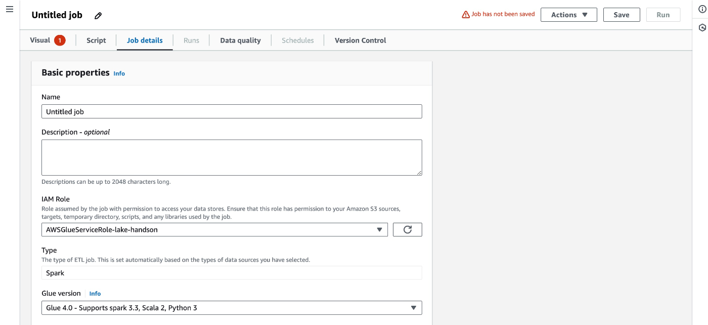This screenshot has height=325, width=708.
Task: Click the hexagon icon in right sidebar
Action: [702, 28]
